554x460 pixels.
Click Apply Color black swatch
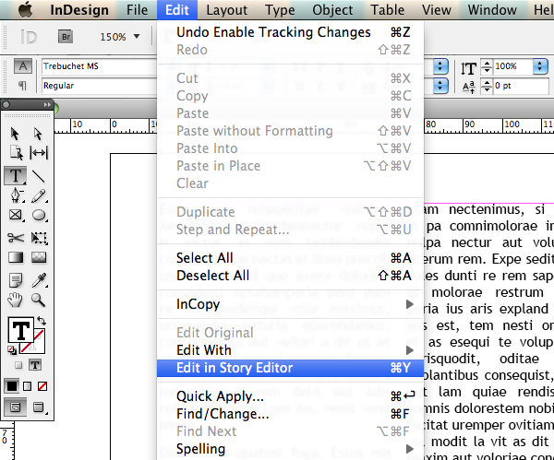click(11, 386)
